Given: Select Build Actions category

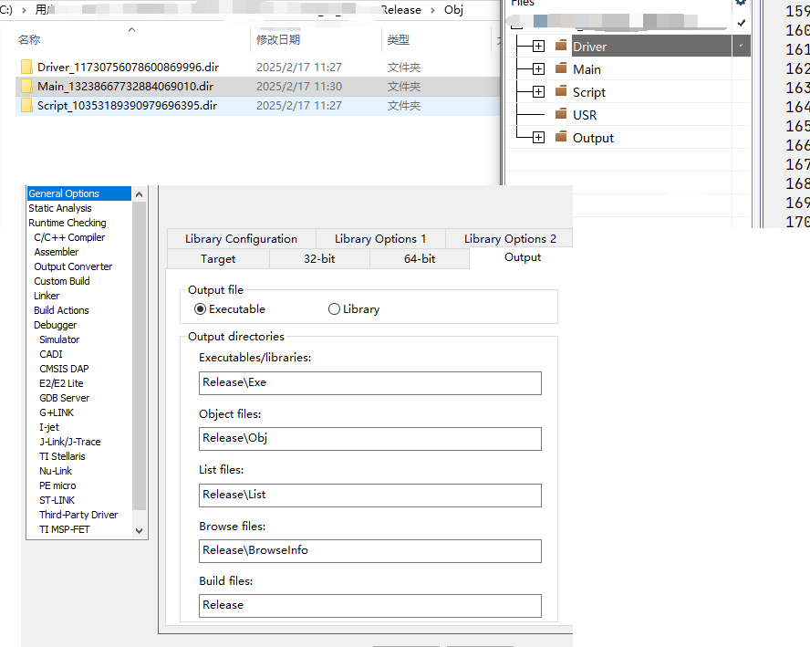Looking at the screenshot, I should [x=61, y=310].
